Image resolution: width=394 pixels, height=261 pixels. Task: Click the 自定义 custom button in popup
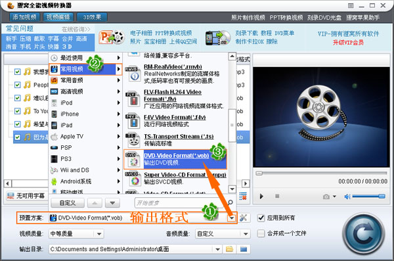68,203
